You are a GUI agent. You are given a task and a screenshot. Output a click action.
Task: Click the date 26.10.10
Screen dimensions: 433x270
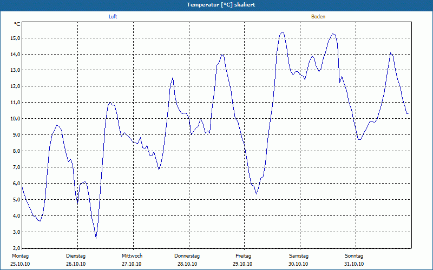pyautogui.click(x=76, y=264)
